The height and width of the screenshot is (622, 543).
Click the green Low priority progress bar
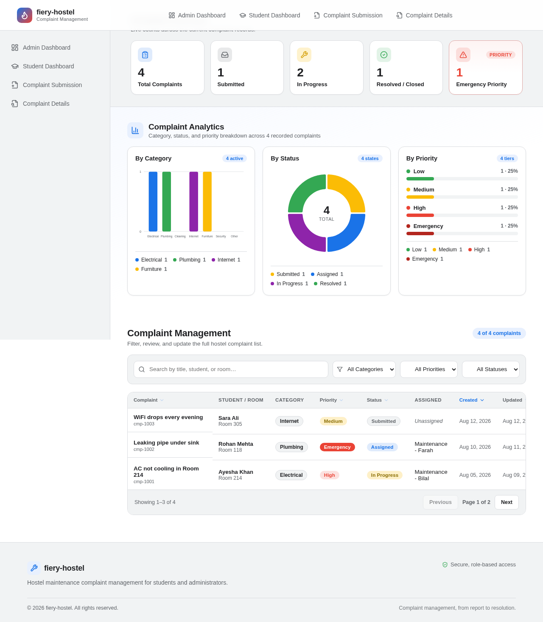click(462, 179)
